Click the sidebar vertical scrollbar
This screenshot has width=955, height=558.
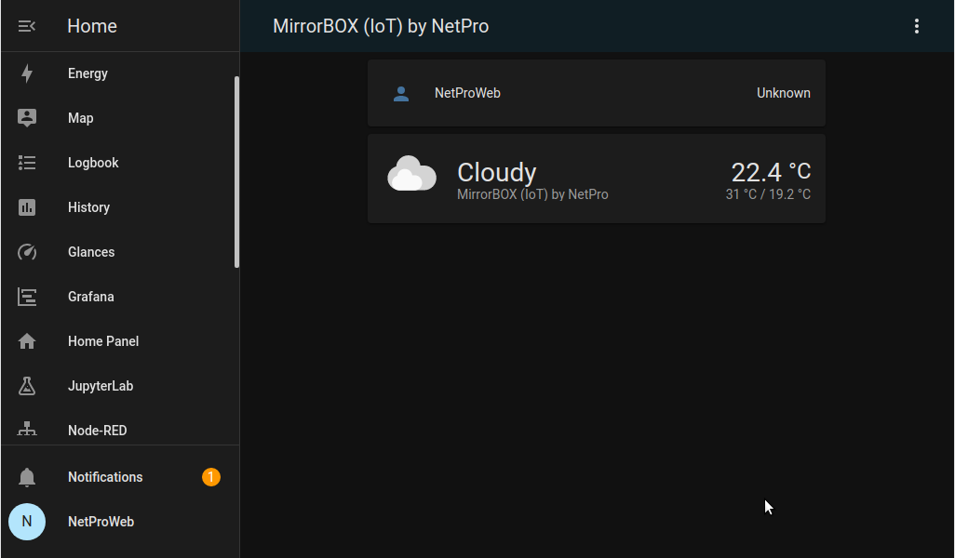236,172
